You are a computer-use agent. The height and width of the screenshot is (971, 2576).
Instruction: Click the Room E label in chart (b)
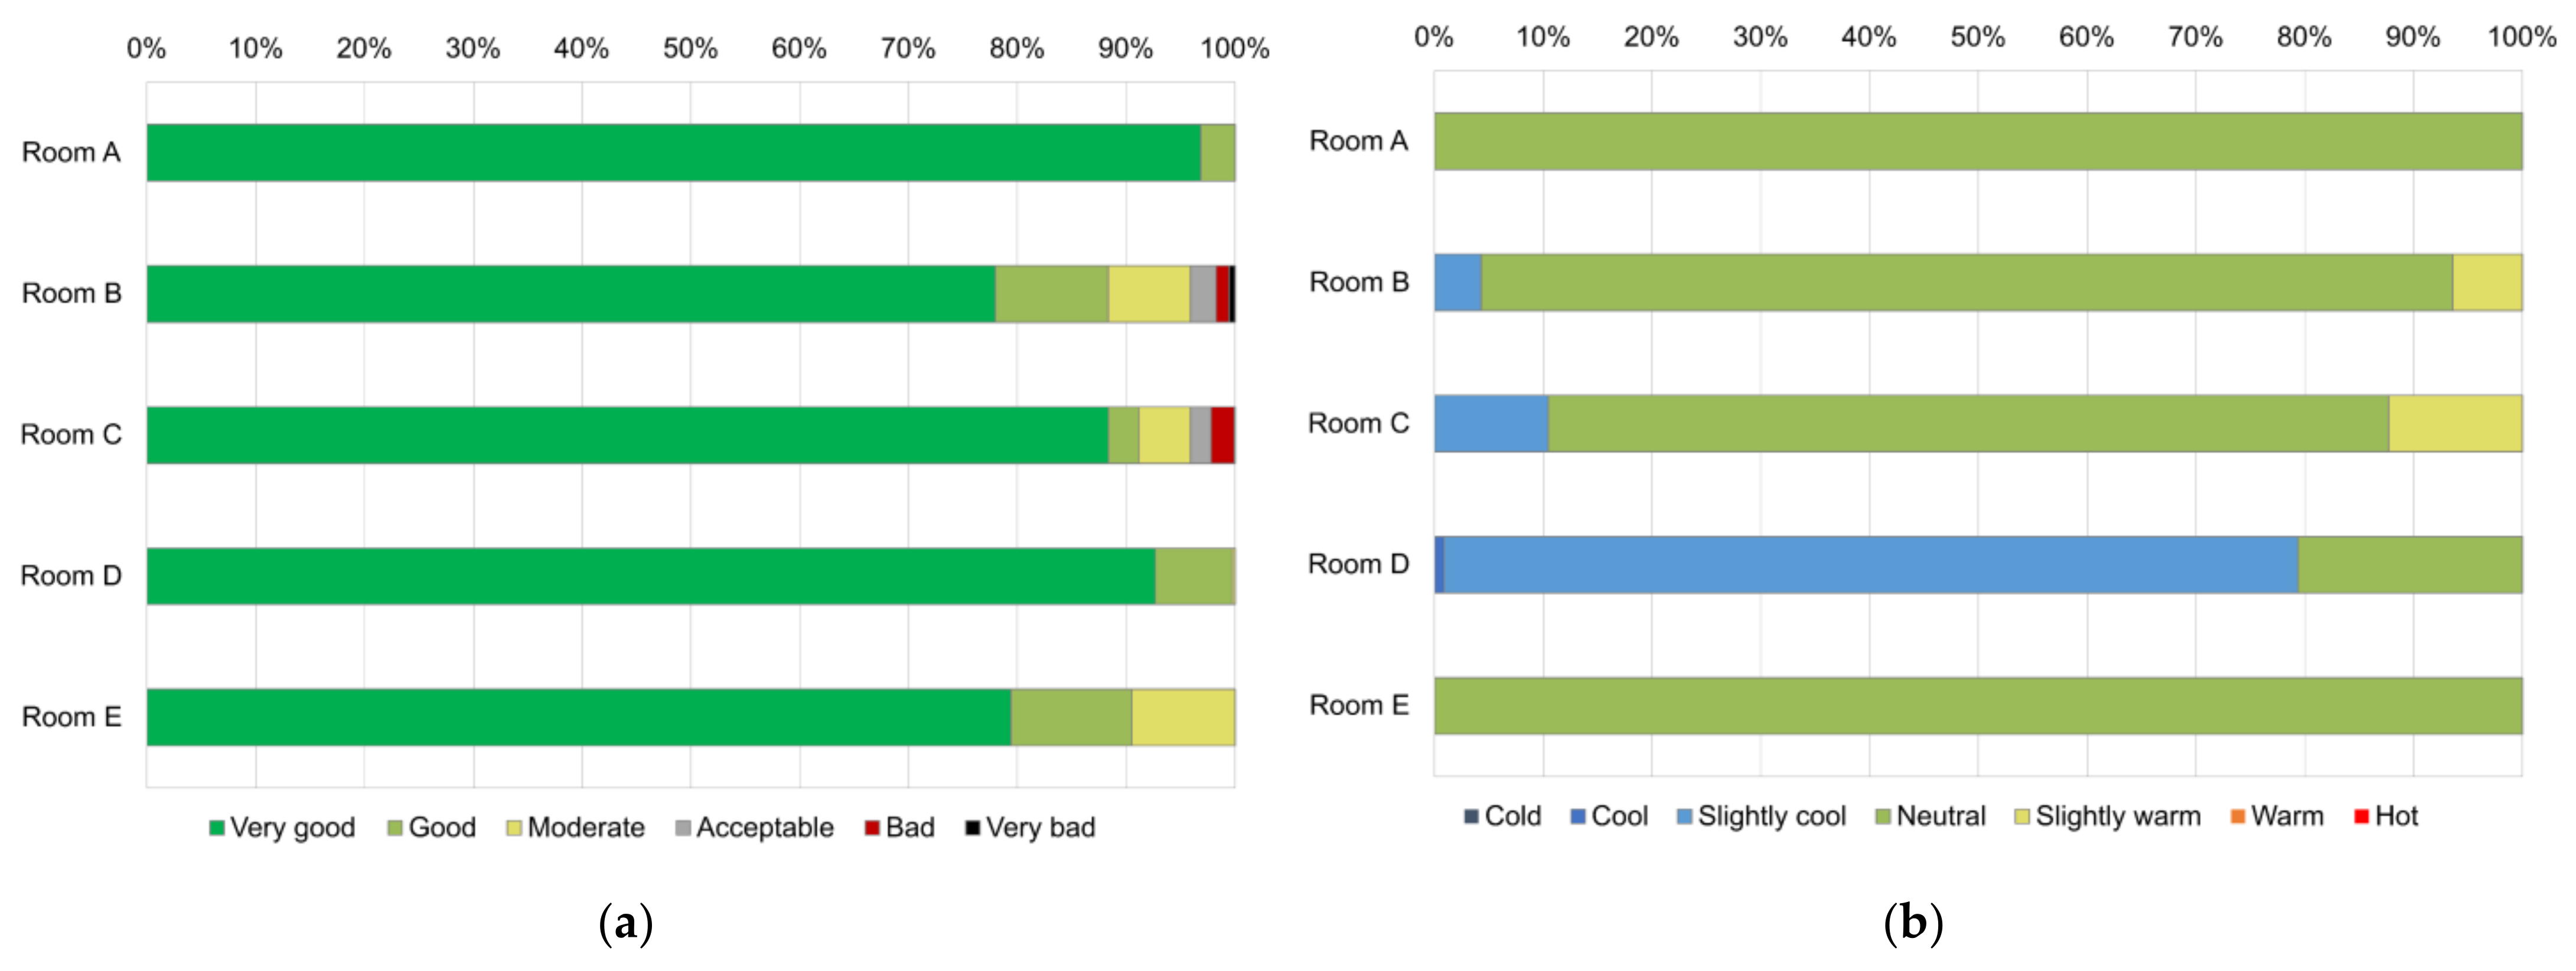1358,706
